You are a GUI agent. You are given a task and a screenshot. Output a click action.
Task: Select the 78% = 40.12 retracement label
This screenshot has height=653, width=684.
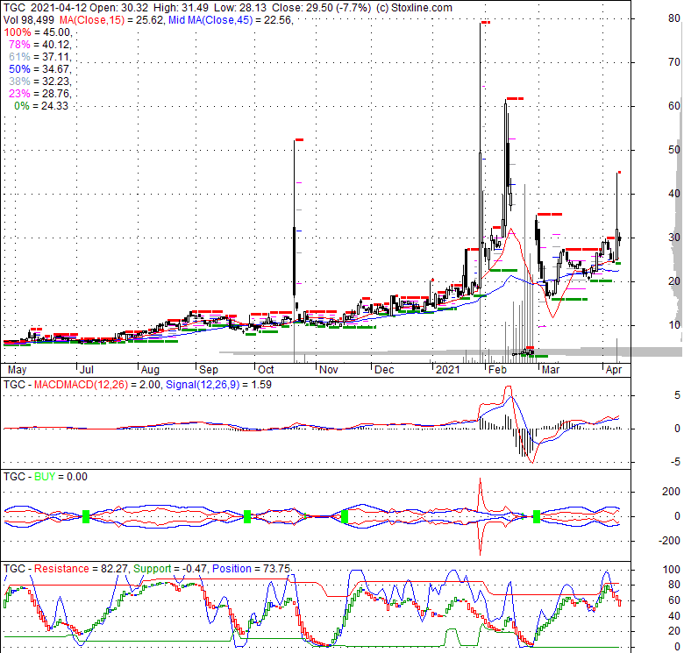click(39, 44)
